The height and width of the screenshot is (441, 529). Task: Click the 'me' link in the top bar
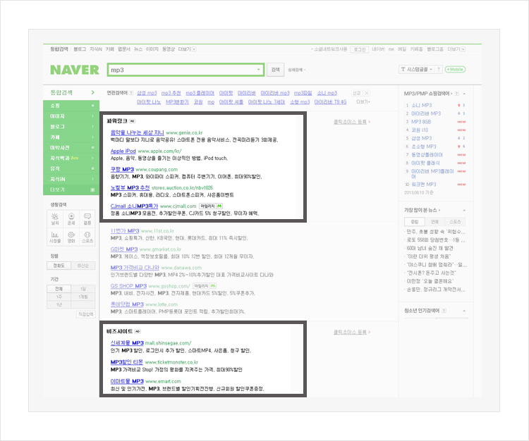coord(391,49)
